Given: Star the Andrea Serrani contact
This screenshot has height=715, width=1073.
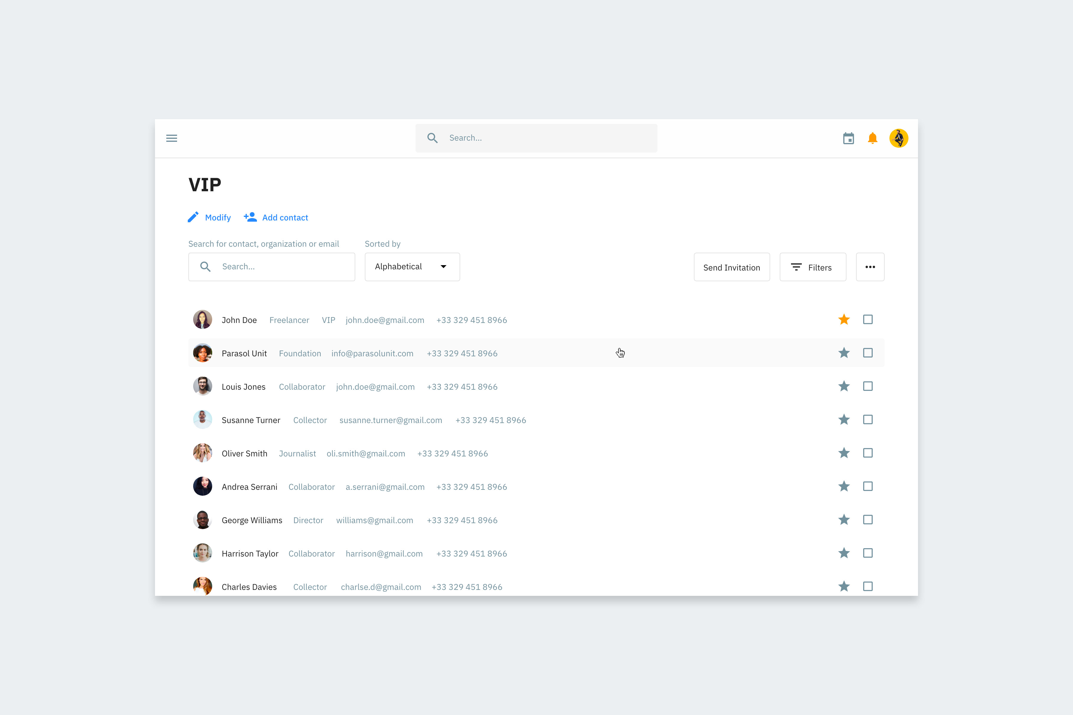Looking at the screenshot, I should (x=844, y=486).
